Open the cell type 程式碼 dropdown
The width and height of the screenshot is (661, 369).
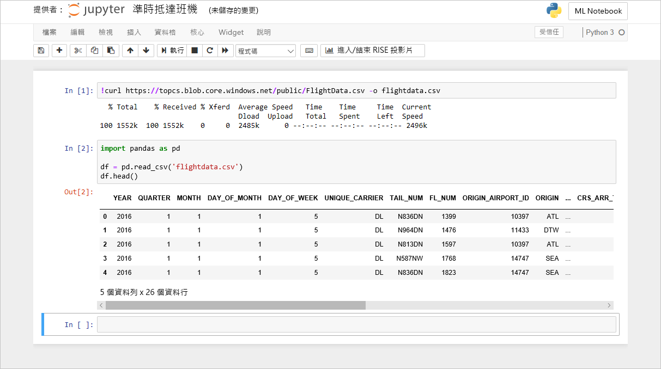click(265, 51)
